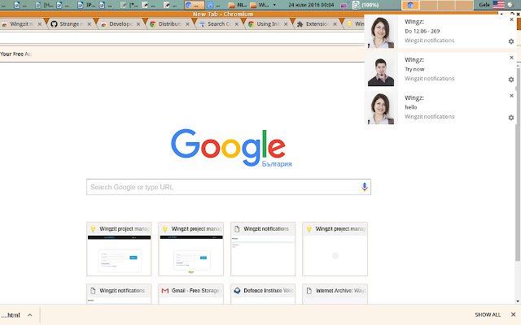
Task: Click the scrollbar down arrow
Action: point(518,301)
